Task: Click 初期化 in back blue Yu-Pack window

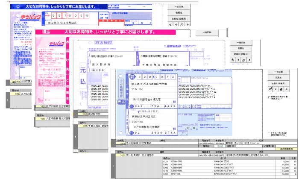Action: (x=179, y=12)
